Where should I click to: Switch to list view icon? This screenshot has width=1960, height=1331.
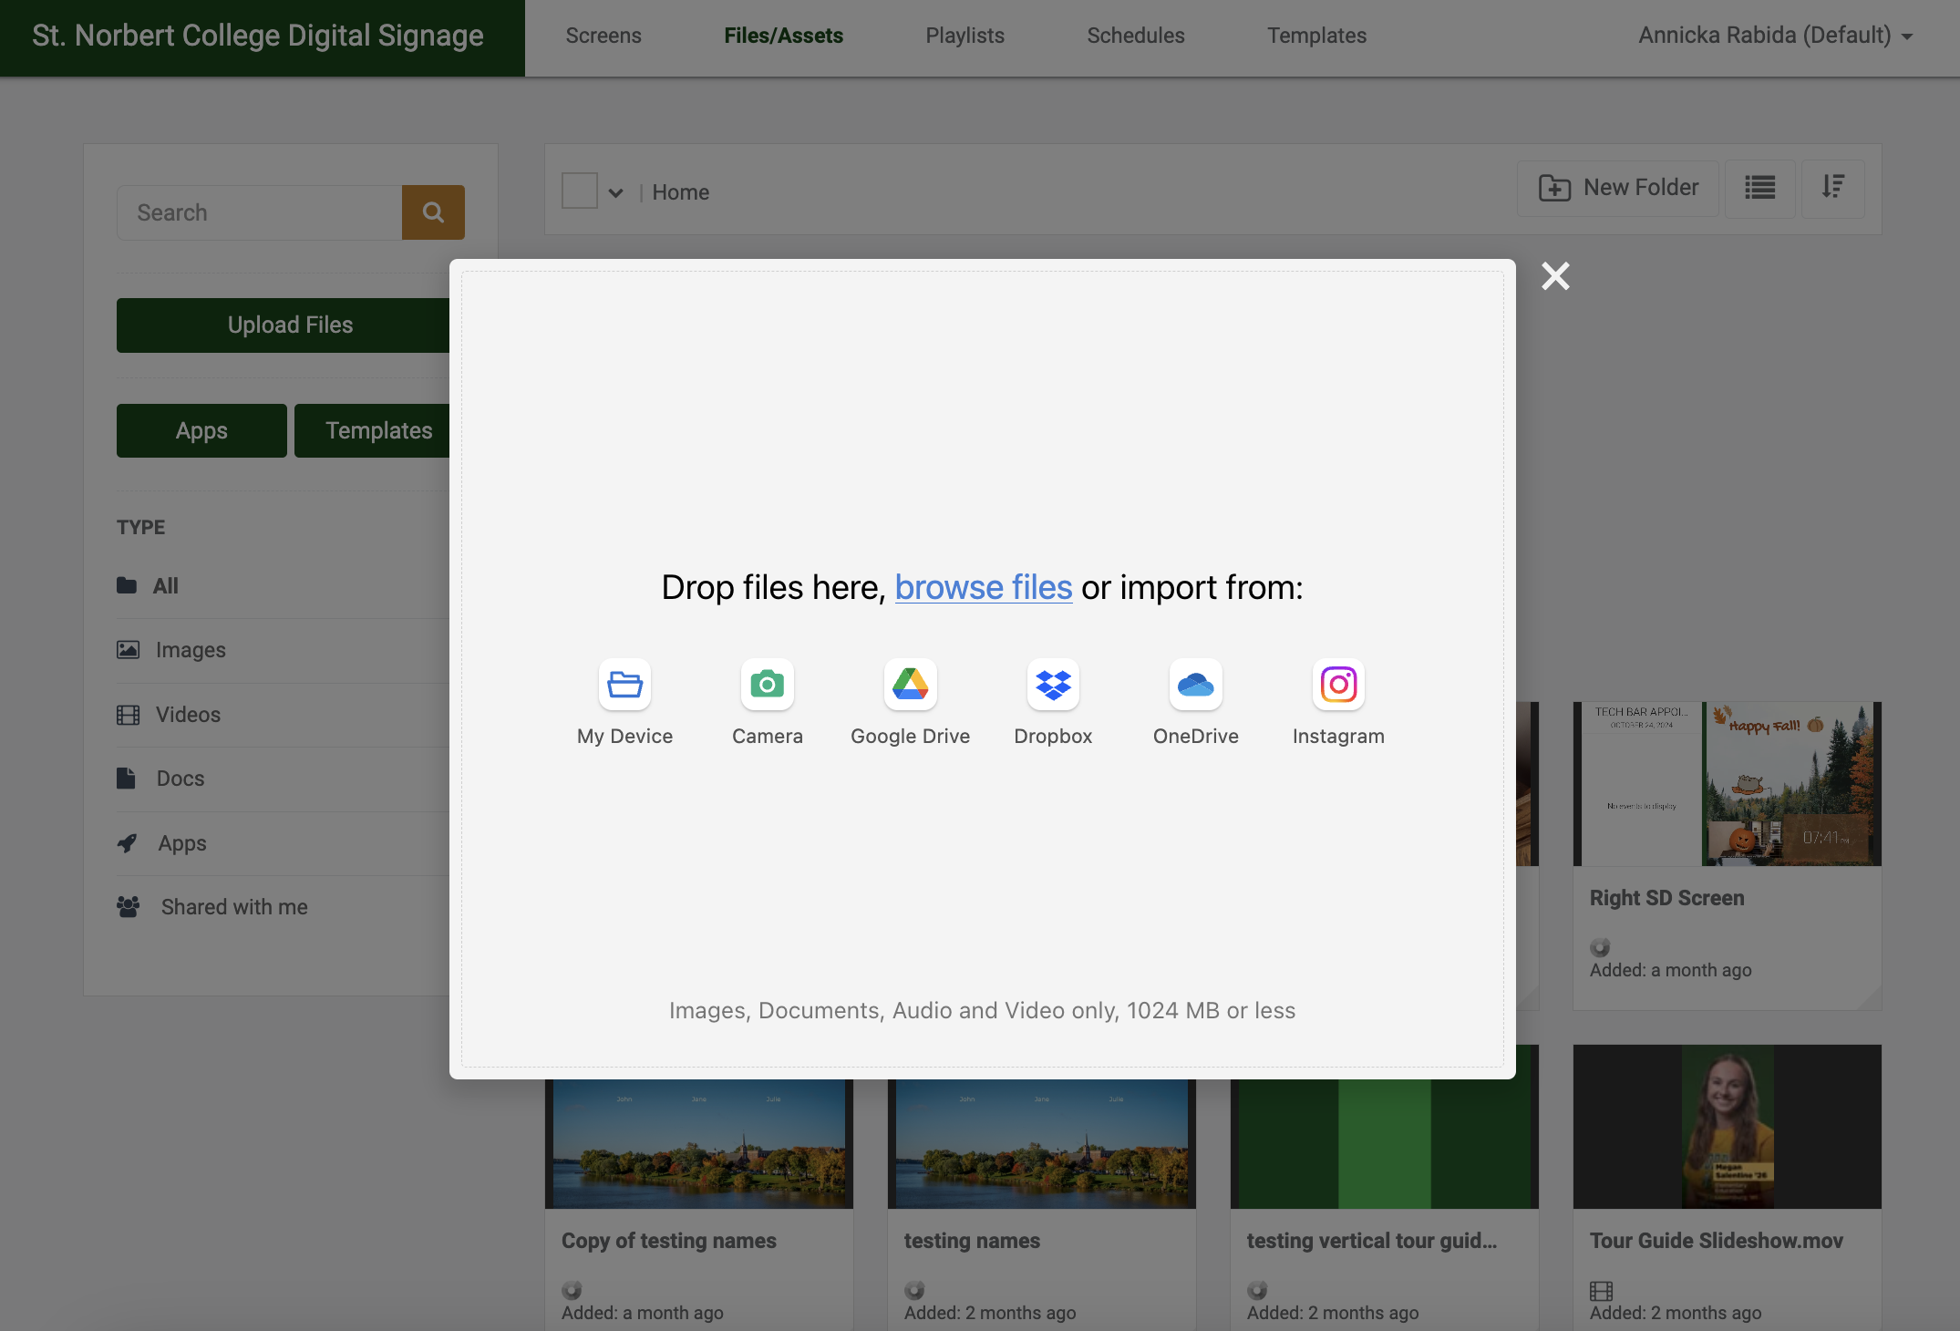pyautogui.click(x=1759, y=188)
